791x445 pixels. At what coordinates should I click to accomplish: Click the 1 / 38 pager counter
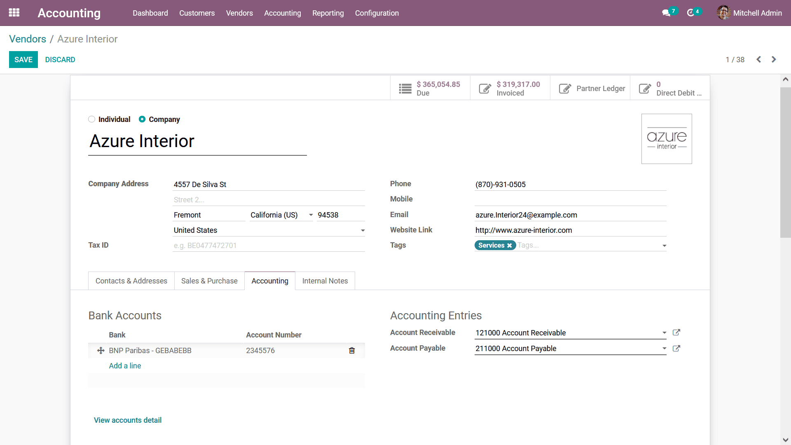click(735, 60)
